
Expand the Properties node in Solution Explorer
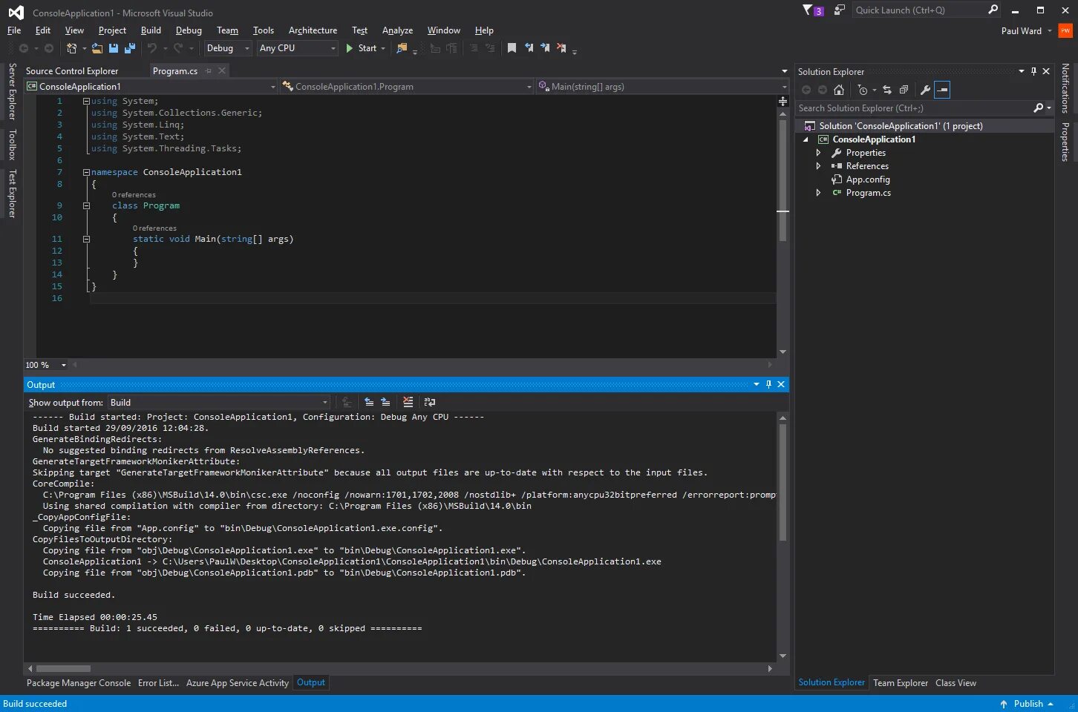818,153
